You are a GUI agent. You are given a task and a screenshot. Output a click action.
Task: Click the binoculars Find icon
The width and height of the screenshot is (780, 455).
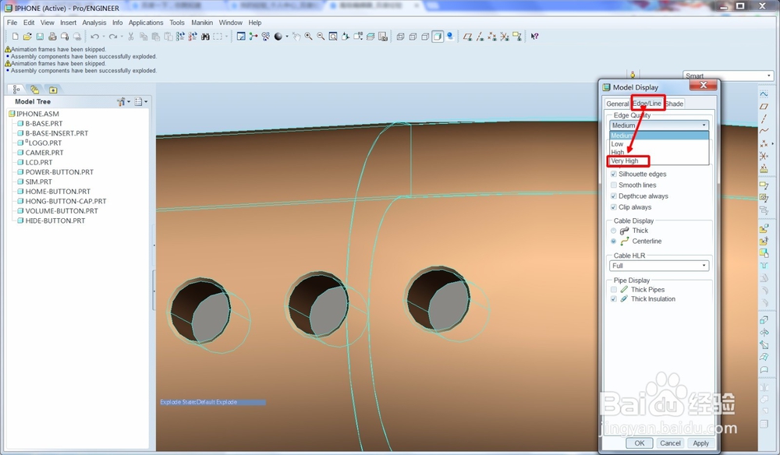pos(205,37)
